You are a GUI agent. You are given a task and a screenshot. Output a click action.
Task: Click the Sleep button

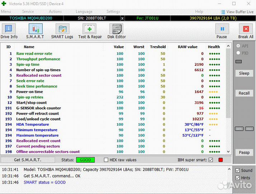244,73
